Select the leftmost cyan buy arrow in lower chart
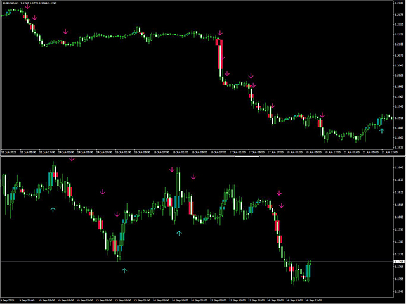The image size is (406, 304). pyautogui.click(x=53, y=208)
